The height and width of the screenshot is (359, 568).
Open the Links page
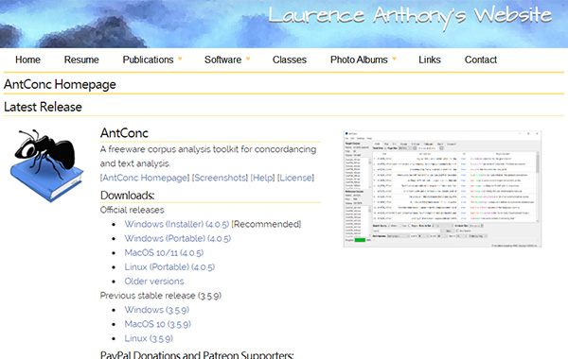pyautogui.click(x=430, y=60)
